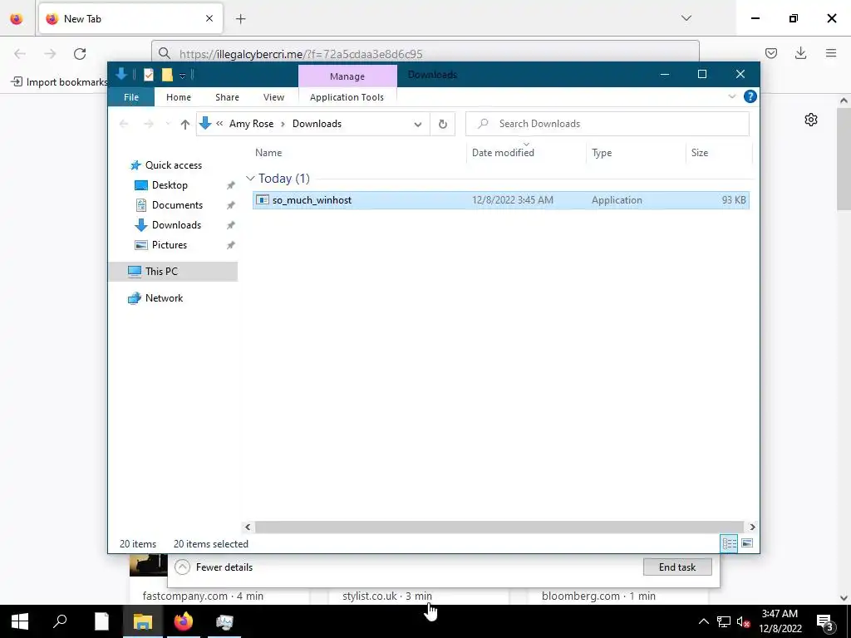
Task: Click the blank document taskbar icon
Action: click(101, 621)
